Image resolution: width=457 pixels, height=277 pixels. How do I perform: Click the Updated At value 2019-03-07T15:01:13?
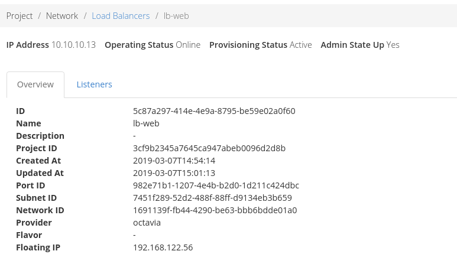(174, 173)
